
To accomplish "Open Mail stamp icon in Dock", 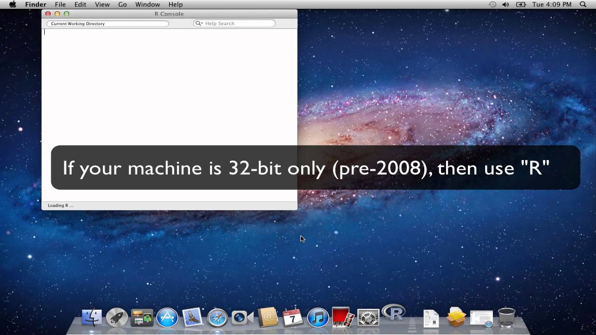I will point(192,317).
